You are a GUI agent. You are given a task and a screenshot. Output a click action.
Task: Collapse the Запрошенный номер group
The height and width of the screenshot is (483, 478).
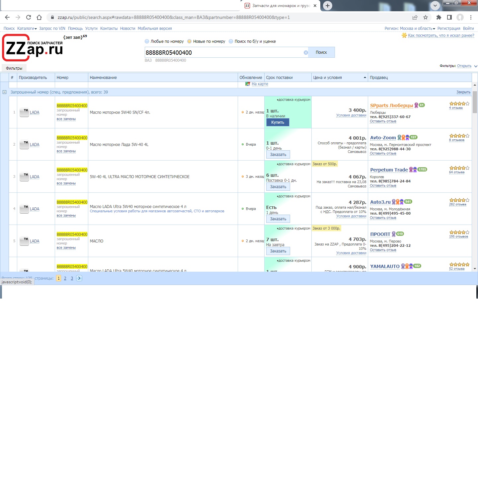tap(5, 92)
